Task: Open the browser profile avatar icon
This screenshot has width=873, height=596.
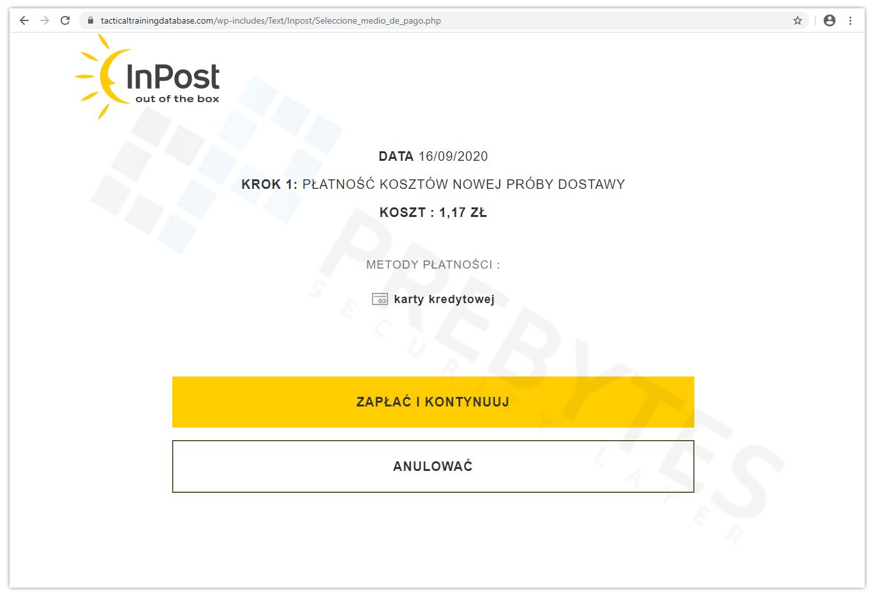Action: pyautogui.click(x=830, y=20)
